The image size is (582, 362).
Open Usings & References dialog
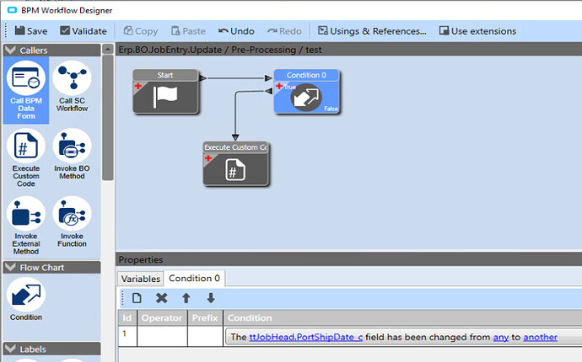372,31
